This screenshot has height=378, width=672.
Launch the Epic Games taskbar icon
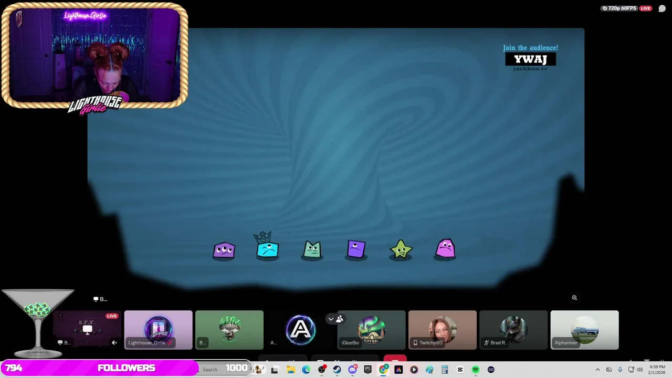click(x=367, y=370)
